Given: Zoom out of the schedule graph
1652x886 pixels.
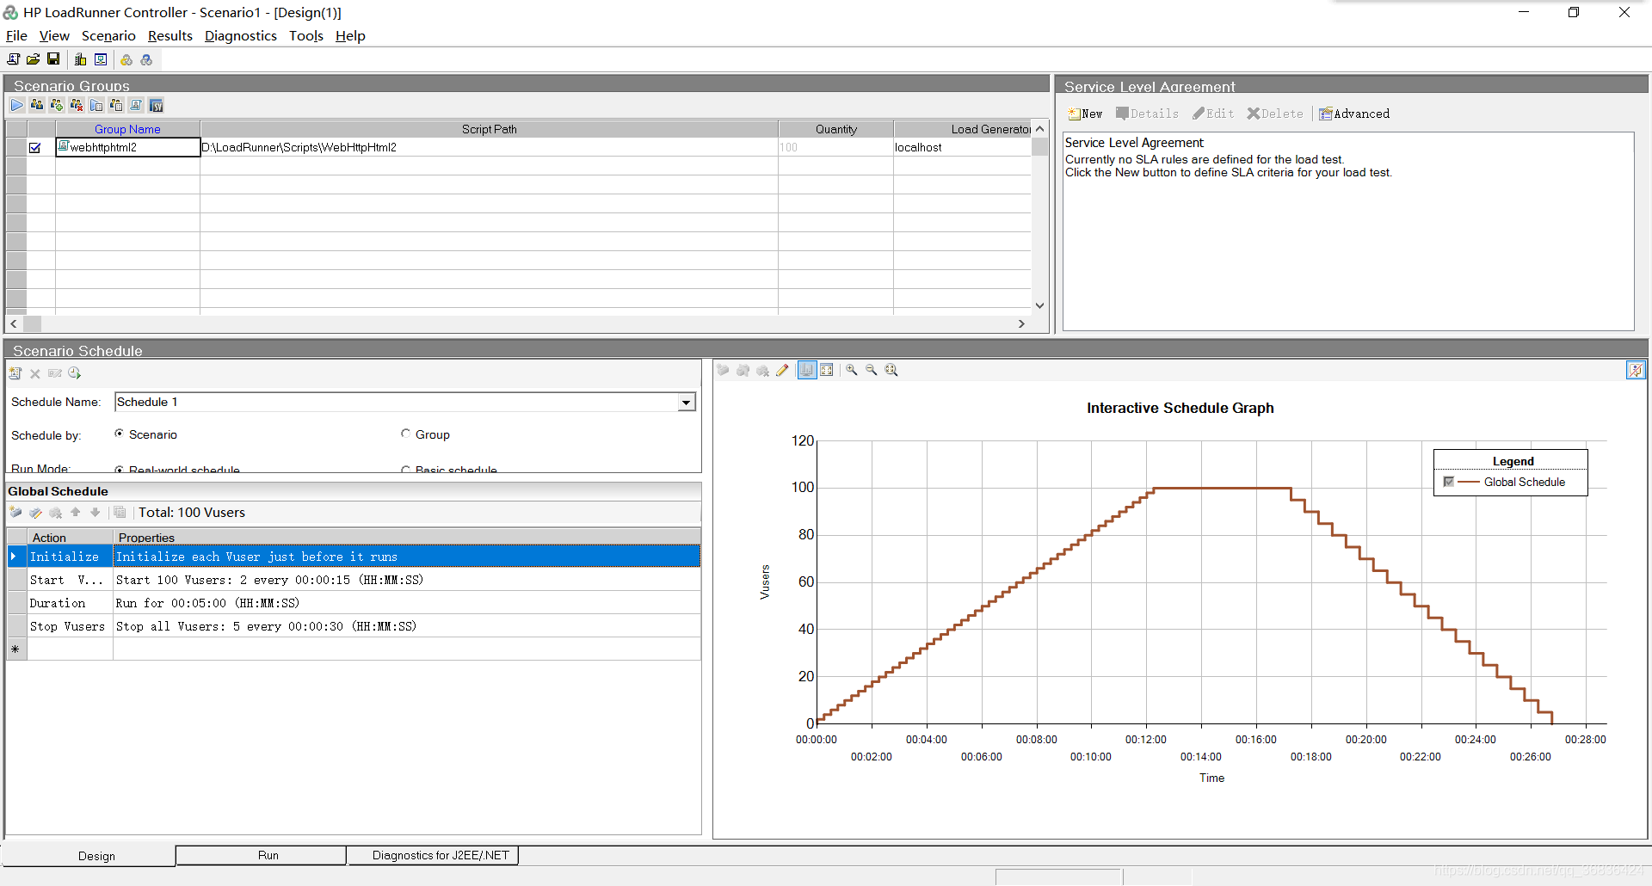Looking at the screenshot, I should (x=872, y=370).
